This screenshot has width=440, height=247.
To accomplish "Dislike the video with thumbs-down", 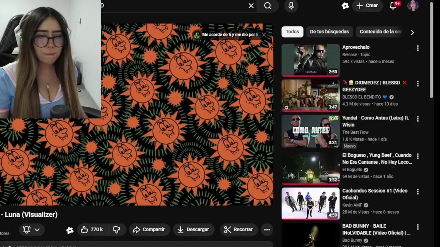I will click(x=117, y=230).
